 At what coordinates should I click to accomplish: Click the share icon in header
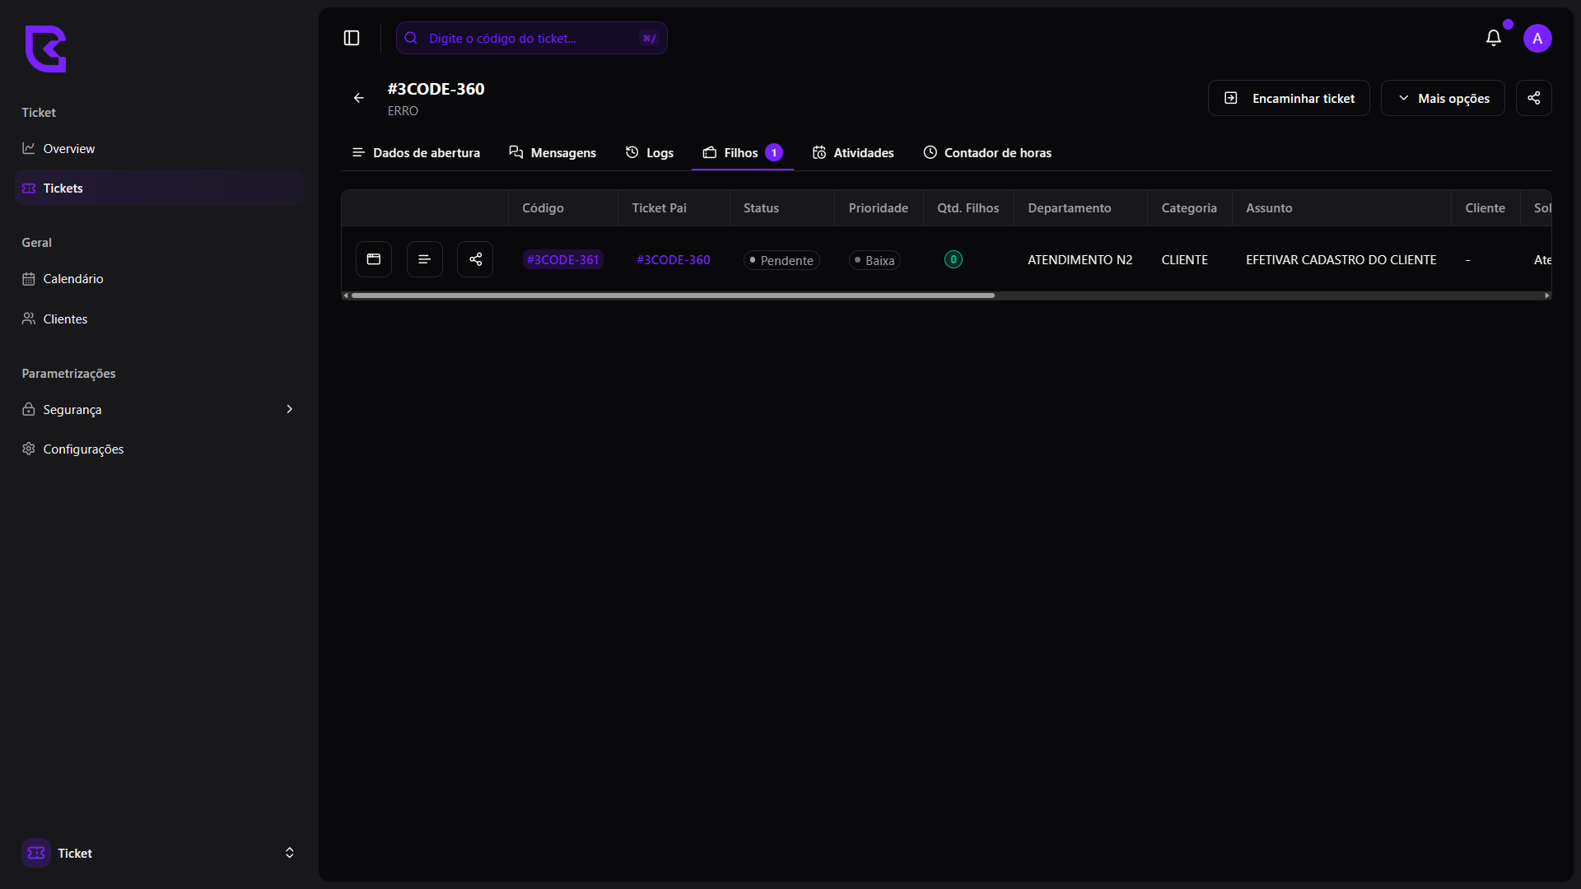coord(1533,98)
